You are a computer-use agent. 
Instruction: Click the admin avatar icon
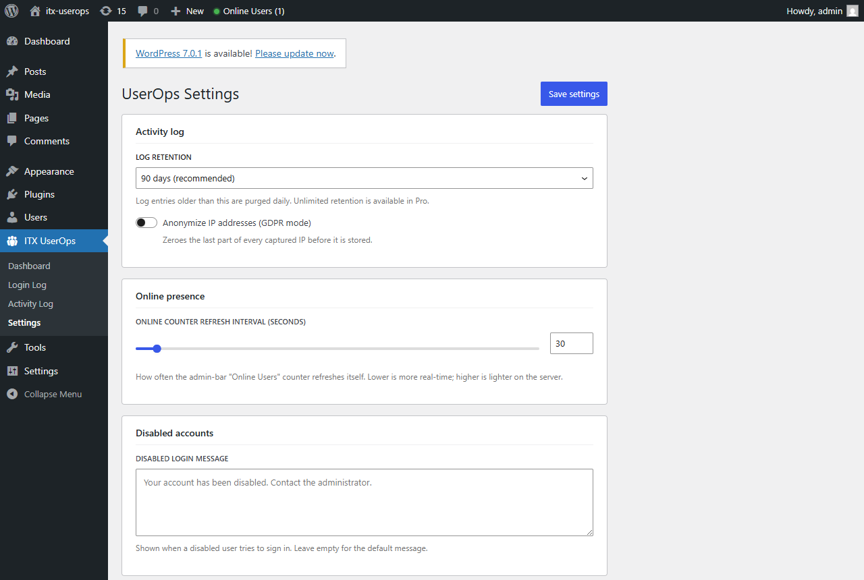click(853, 11)
